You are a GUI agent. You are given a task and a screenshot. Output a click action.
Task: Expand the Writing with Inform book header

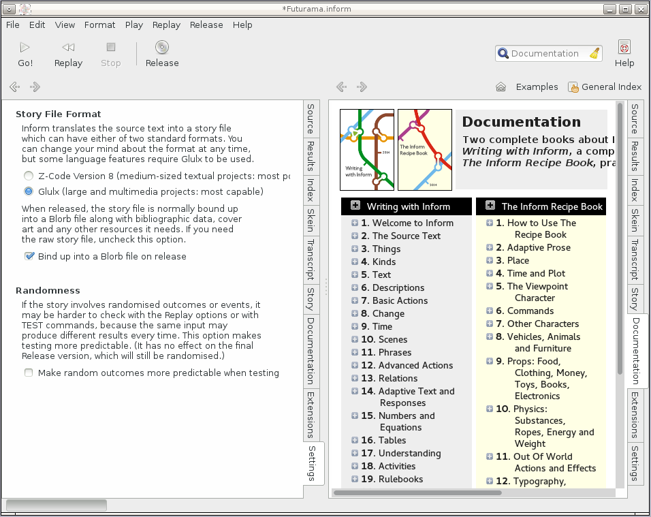[355, 206]
